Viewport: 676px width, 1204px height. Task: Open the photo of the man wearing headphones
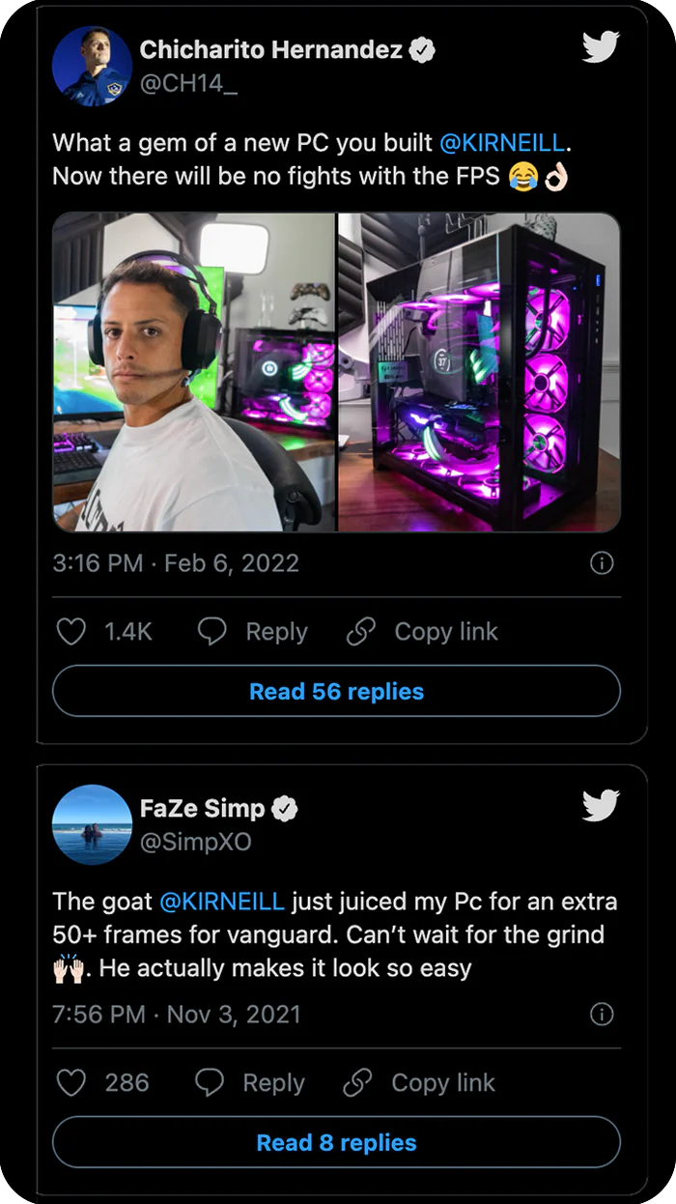pyautogui.click(x=193, y=372)
